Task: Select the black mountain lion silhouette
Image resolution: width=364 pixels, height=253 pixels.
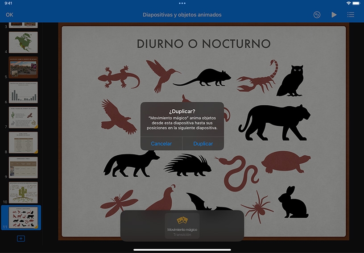Action: pos(274,122)
